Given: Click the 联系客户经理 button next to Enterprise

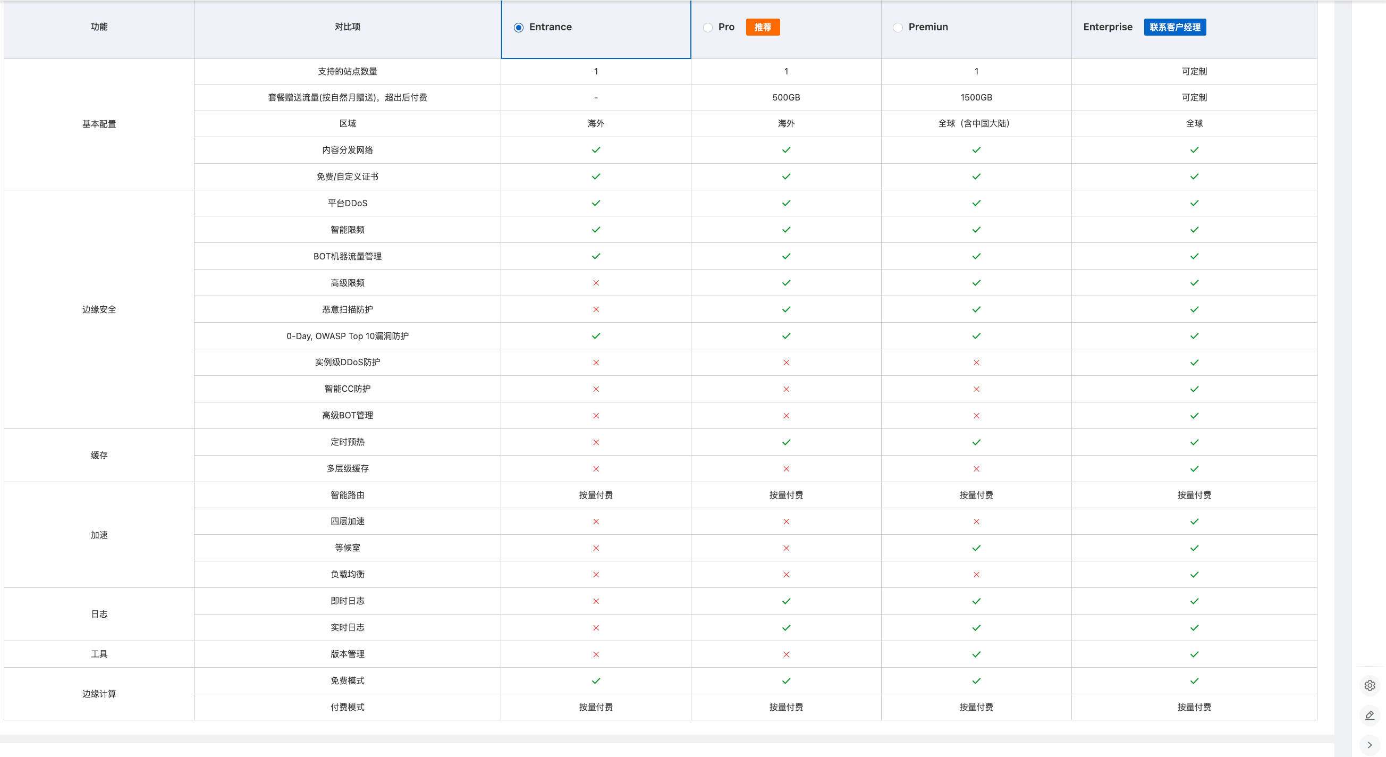Looking at the screenshot, I should click(1174, 28).
